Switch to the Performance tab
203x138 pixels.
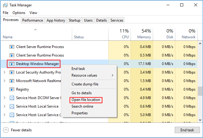click(x=33, y=20)
